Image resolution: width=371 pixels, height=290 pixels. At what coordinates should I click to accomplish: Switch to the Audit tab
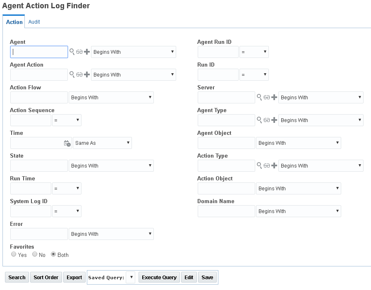34,22
